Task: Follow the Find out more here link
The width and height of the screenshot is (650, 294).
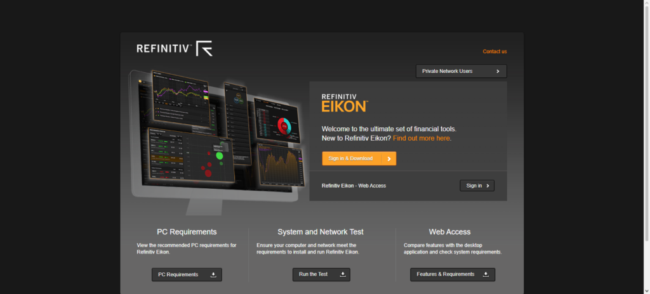Action: (x=421, y=138)
